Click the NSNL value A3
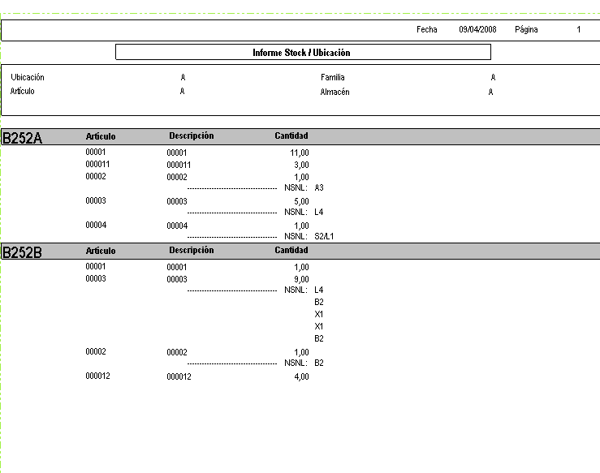600x473 pixels. 319,187
